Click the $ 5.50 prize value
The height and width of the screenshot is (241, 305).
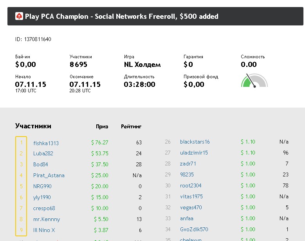101,219
